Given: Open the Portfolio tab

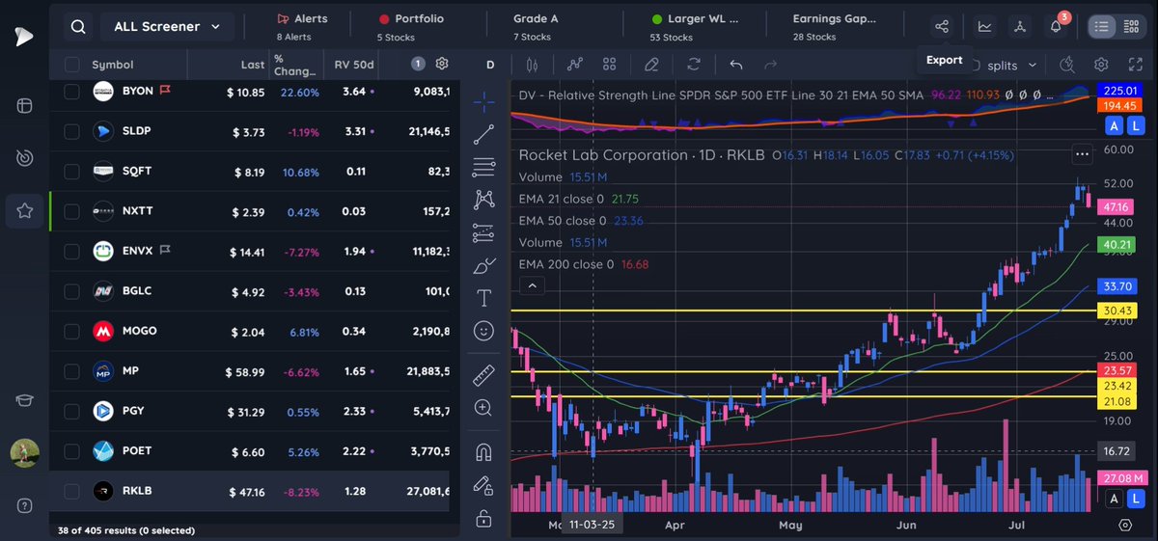Looking at the screenshot, I should point(411,27).
